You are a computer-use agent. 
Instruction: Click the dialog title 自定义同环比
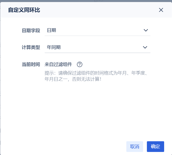[24, 10]
